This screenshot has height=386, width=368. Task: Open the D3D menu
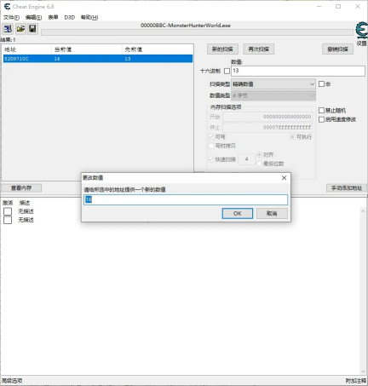tap(70, 17)
